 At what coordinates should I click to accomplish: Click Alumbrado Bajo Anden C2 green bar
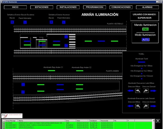point(80,71)
